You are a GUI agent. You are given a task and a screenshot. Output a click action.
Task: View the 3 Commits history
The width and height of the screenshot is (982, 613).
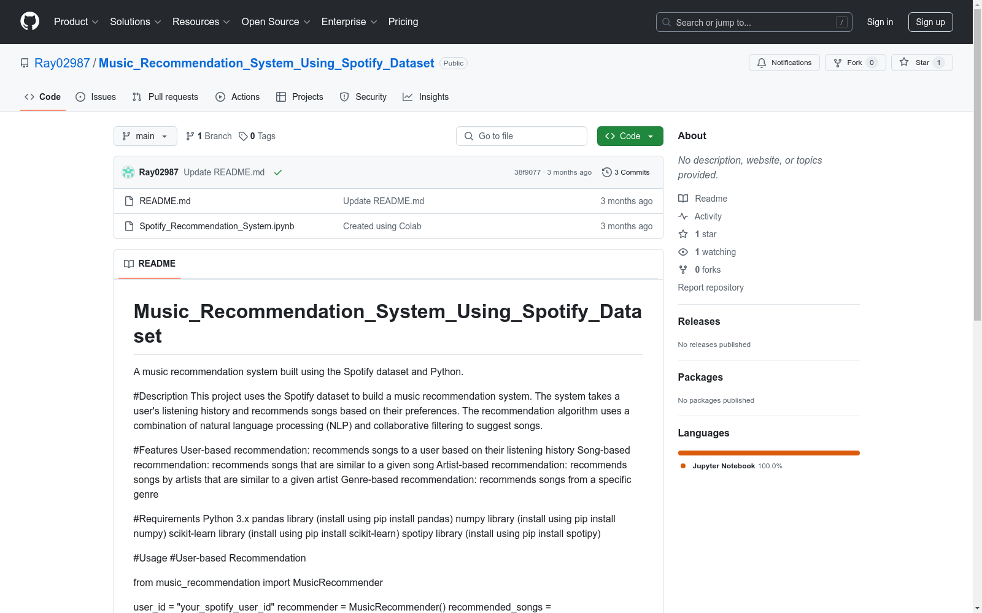point(626,172)
